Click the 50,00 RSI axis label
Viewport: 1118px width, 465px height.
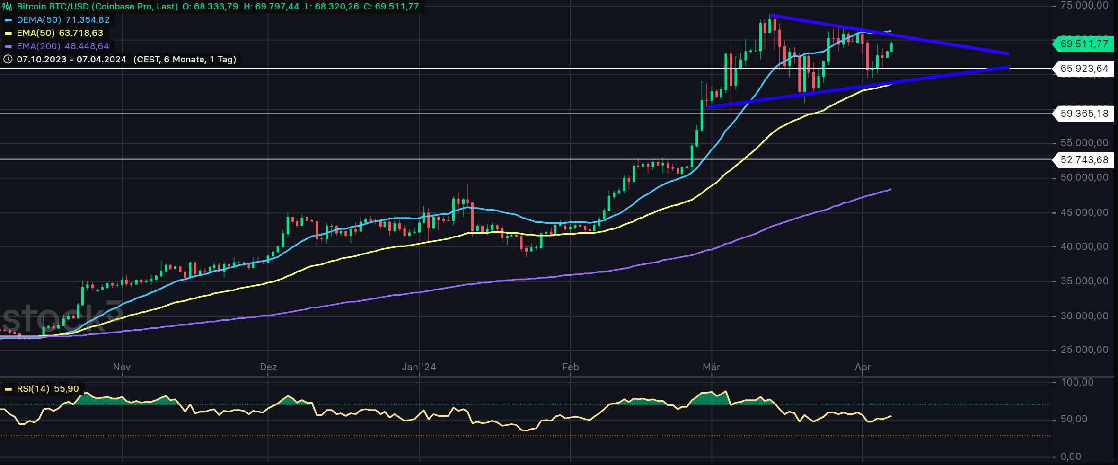tap(1074, 419)
